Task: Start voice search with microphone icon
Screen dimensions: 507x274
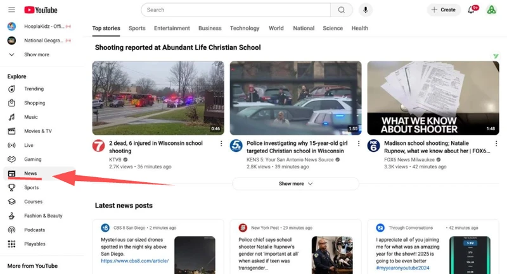Action: [x=366, y=10]
